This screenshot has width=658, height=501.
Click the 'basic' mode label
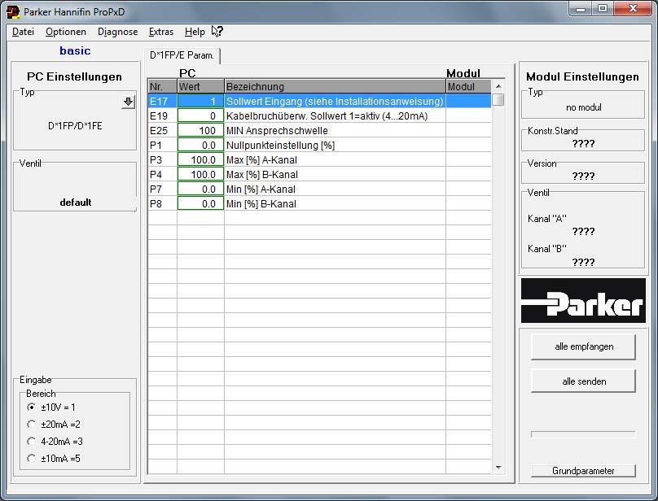(x=75, y=50)
